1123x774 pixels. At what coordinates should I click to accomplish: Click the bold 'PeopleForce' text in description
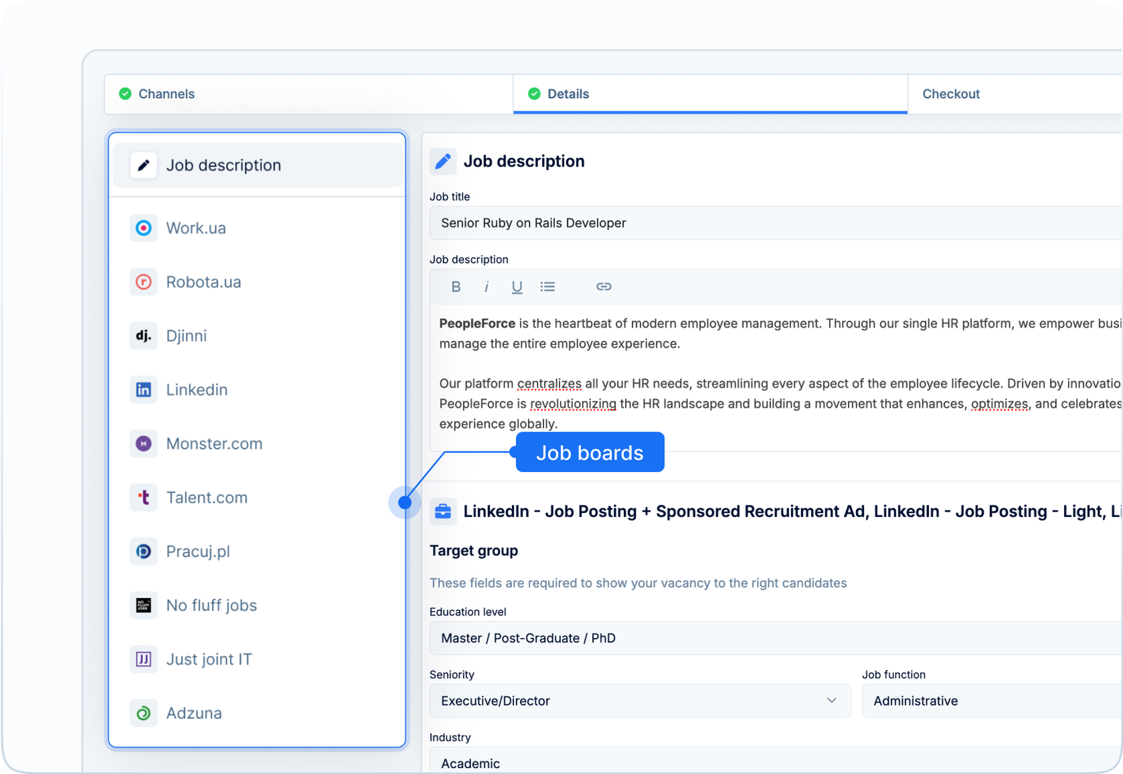pyautogui.click(x=477, y=324)
